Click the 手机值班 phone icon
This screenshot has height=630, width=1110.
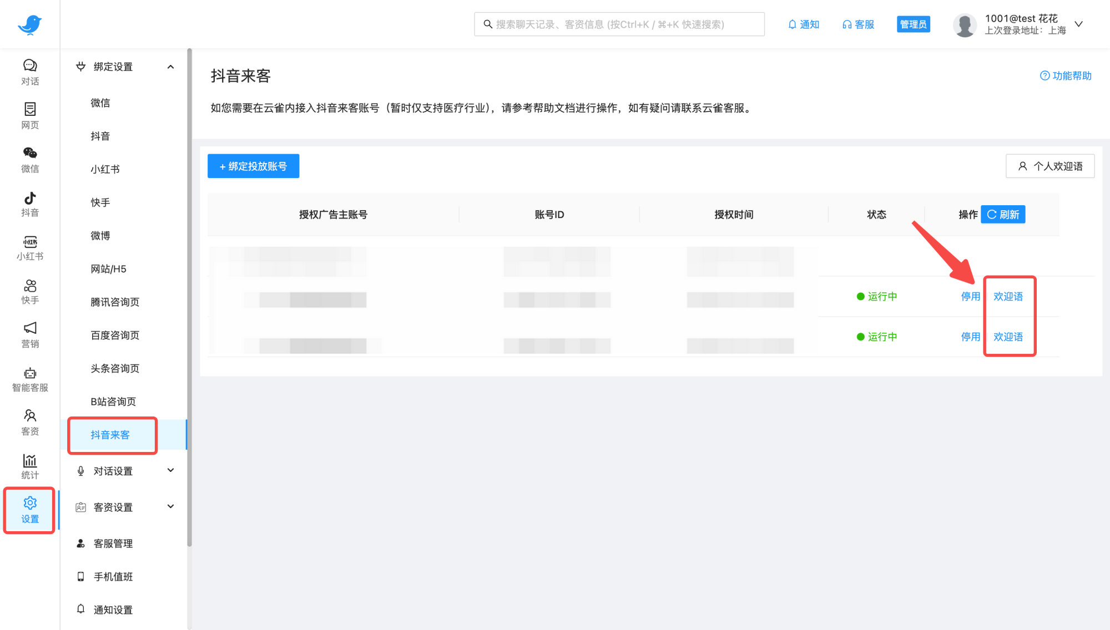point(80,577)
